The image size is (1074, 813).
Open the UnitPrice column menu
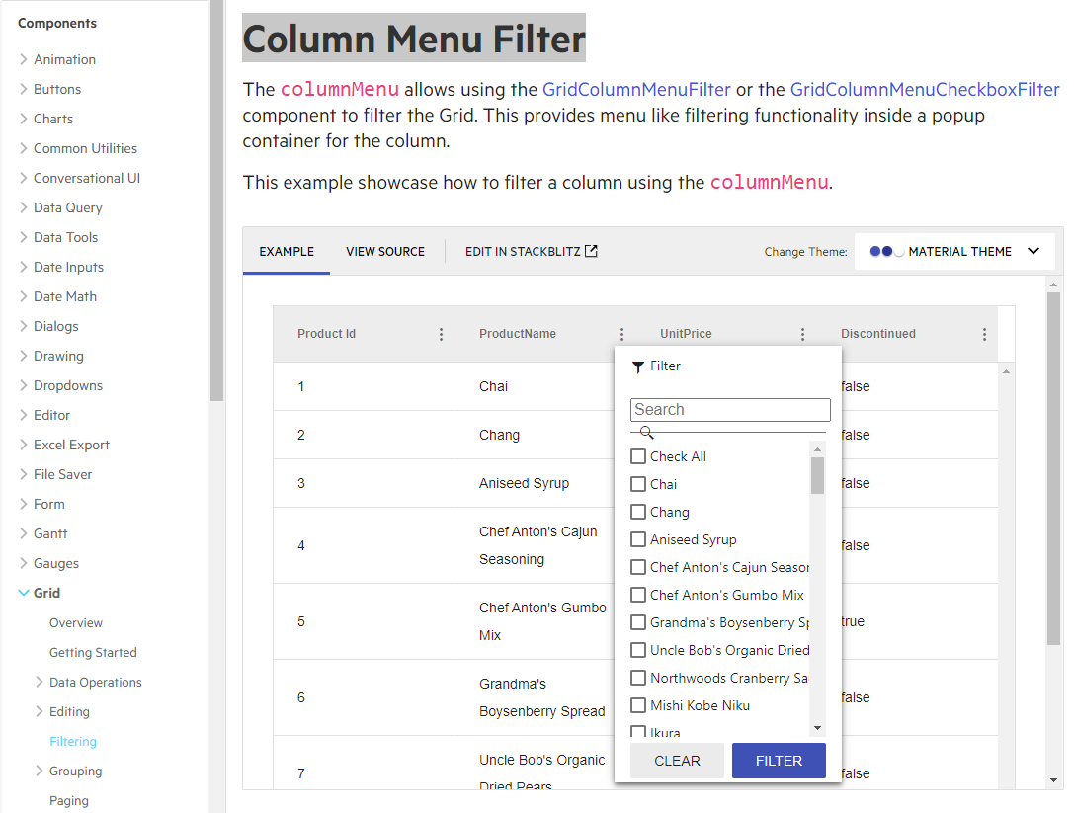coord(802,334)
